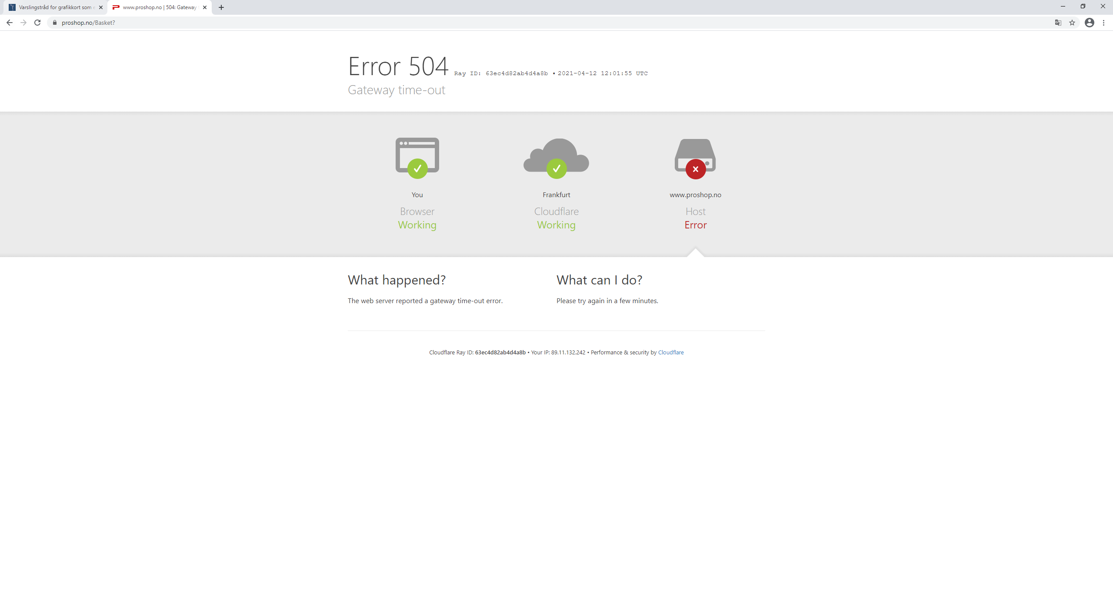Close the Varslingstråd for grafikkort tab
The height and width of the screenshot is (608, 1113).
pos(101,7)
